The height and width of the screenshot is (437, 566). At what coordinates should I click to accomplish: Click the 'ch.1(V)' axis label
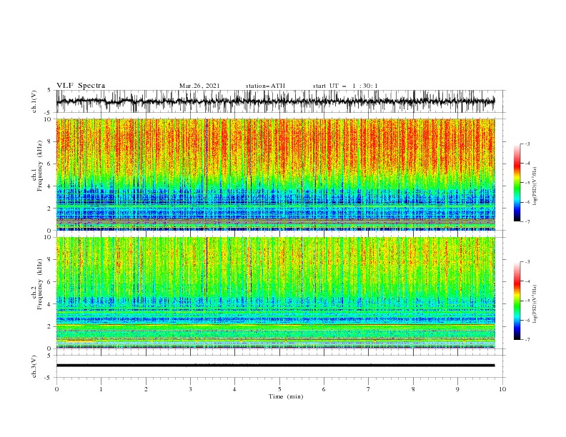(x=34, y=101)
